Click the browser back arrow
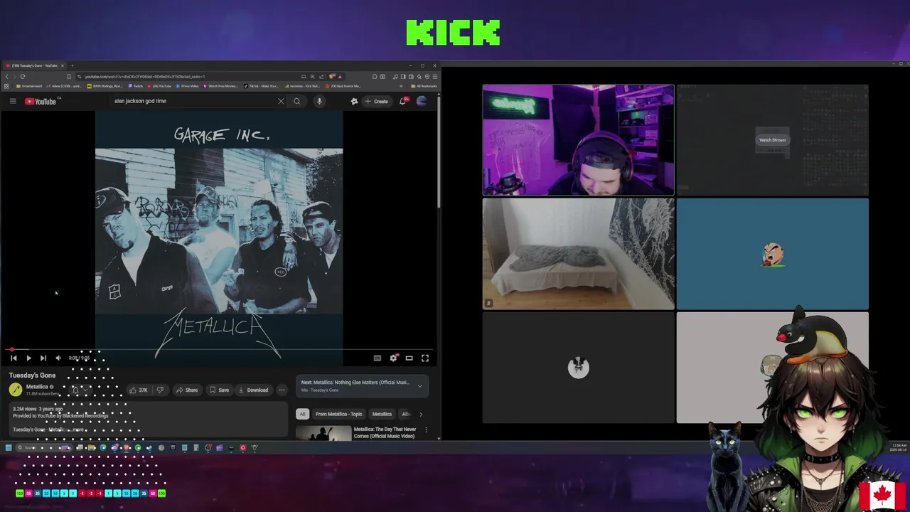 coord(7,77)
